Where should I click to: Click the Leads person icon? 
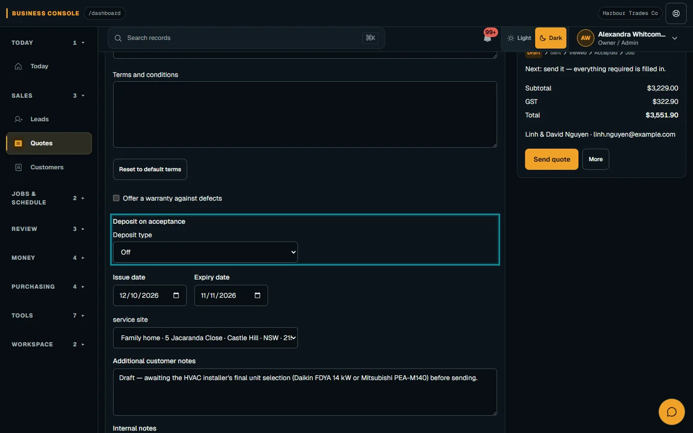(x=18, y=119)
